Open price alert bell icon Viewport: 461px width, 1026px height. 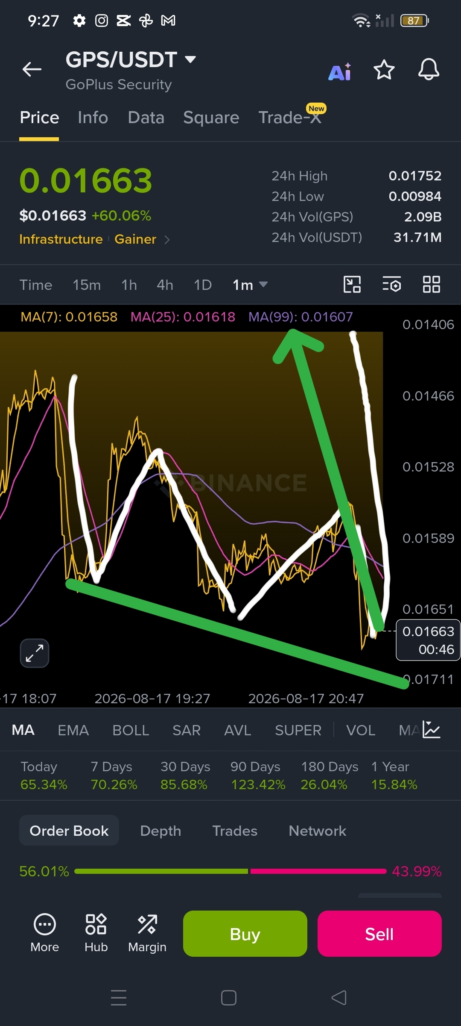(429, 69)
